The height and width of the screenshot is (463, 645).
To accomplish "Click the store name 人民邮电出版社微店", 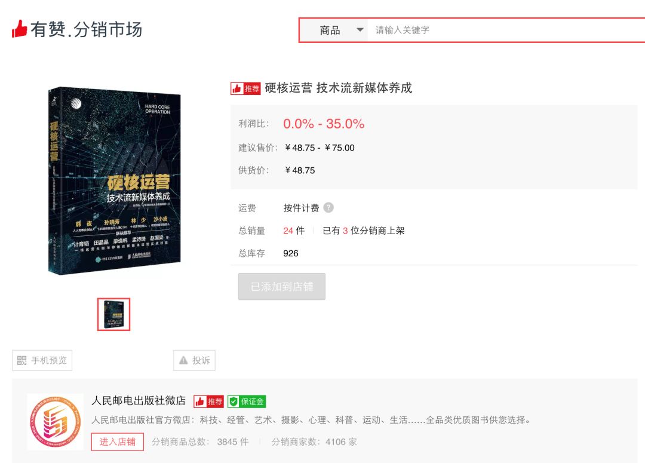I will click(x=139, y=401).
